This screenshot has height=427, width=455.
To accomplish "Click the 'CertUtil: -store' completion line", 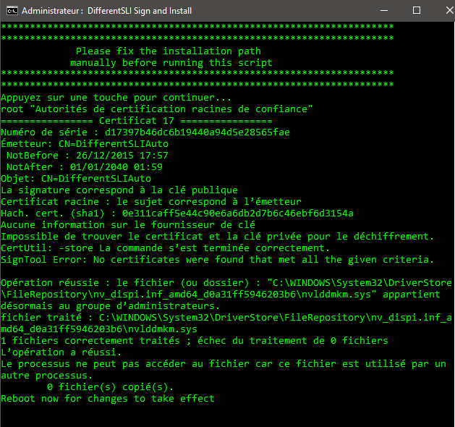I will [166, 248].
